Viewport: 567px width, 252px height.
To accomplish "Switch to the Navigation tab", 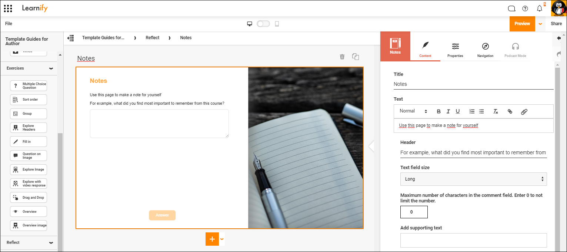I will pos(485,49).
